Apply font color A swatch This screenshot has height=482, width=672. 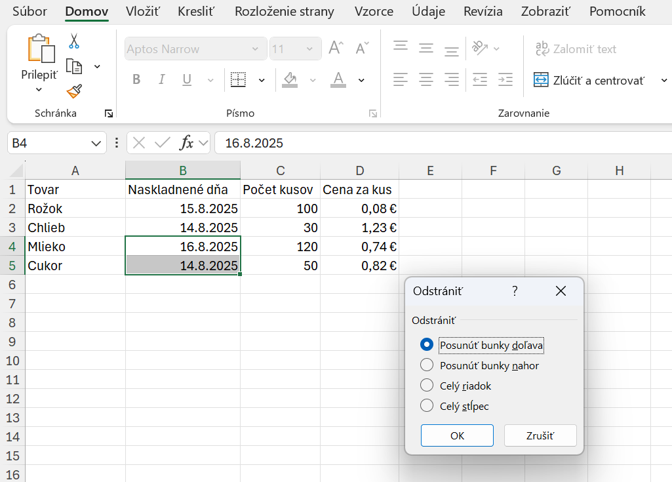pyautogui.click(x=338, y=80)
